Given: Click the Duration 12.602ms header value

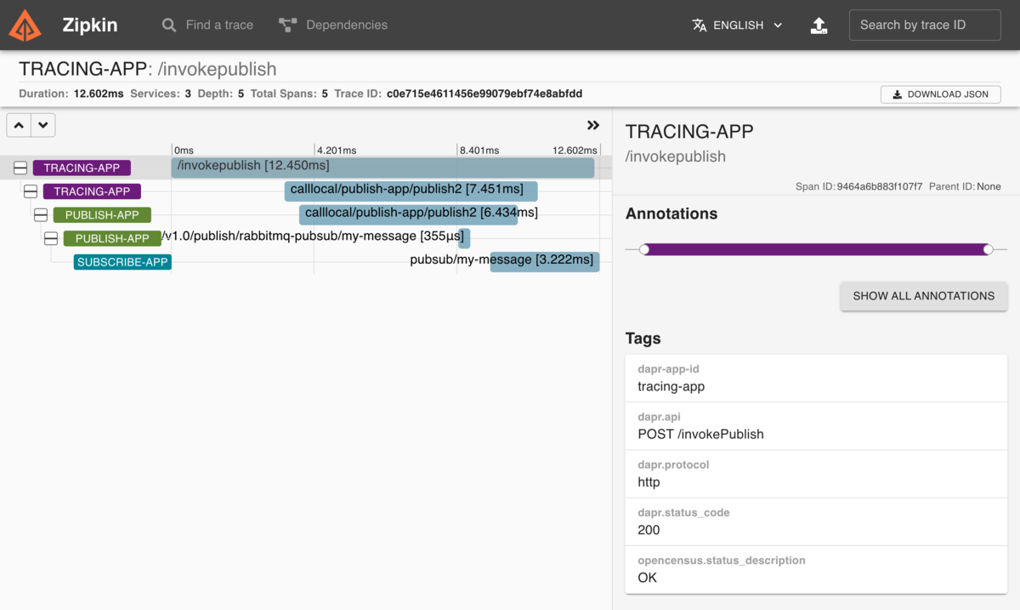Looking at the screenshot, I should pyautogui.click(x=99, y=94).
